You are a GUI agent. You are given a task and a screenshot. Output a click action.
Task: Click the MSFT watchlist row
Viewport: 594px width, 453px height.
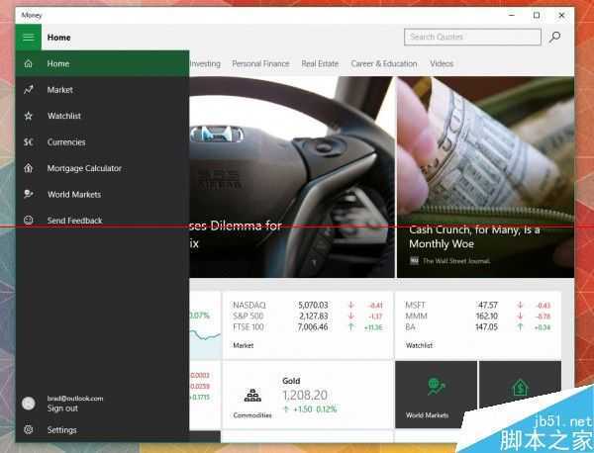tap(478, 305)
